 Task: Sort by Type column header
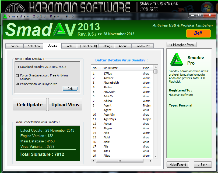click(147, 68)
